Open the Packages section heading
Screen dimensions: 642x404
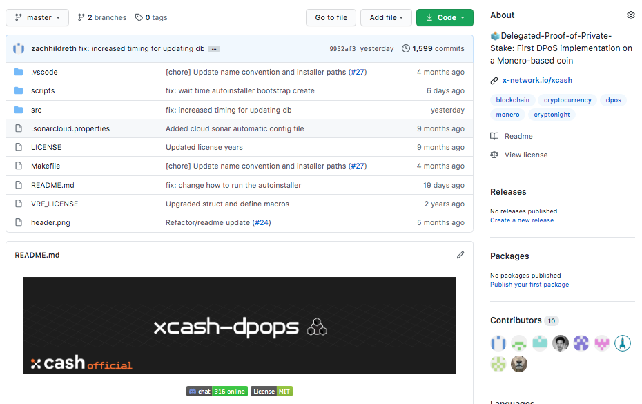509,256
